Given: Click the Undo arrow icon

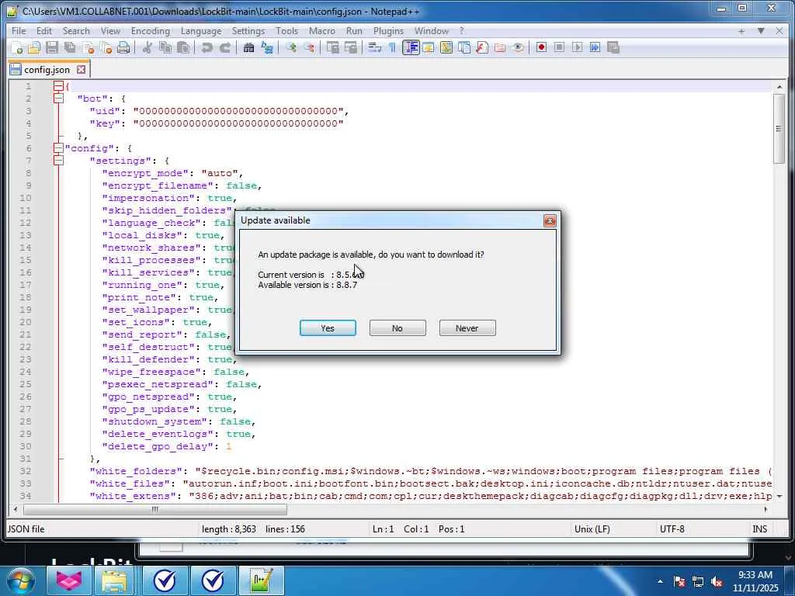Looking at the screenshot, I should (x=207, y=47).
